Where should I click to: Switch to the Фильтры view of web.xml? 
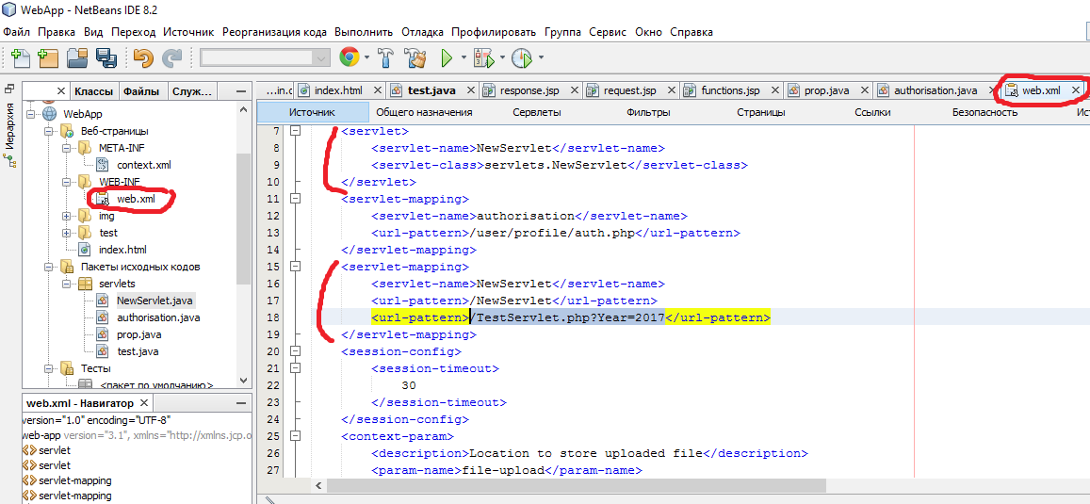[x=648, y=112]
